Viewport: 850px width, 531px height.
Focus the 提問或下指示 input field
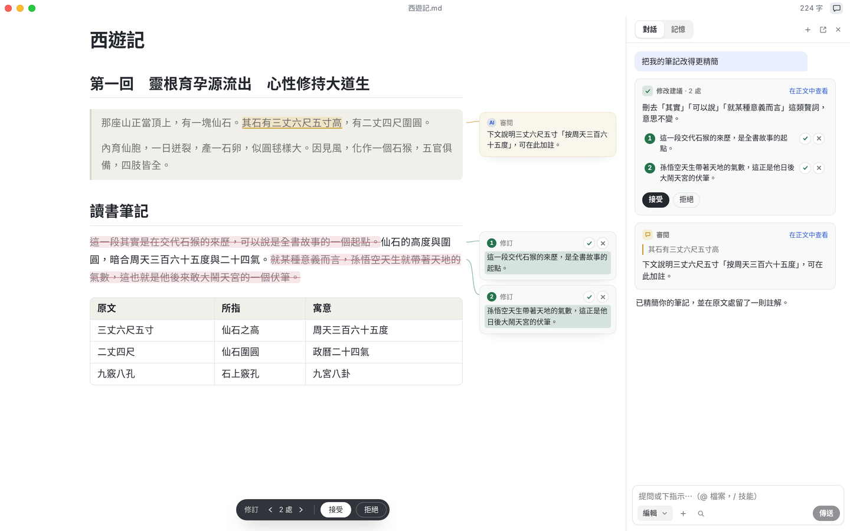pos(738,496)
